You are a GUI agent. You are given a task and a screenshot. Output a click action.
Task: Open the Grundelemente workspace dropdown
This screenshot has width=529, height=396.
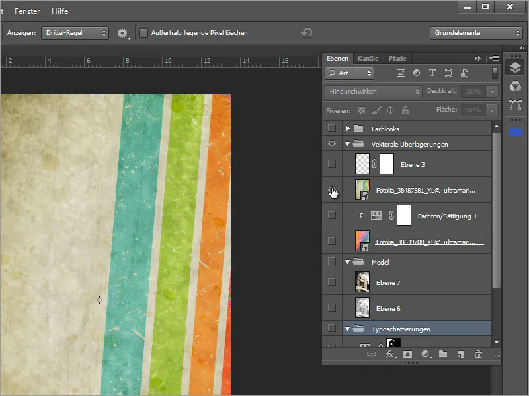coord(476,33)
